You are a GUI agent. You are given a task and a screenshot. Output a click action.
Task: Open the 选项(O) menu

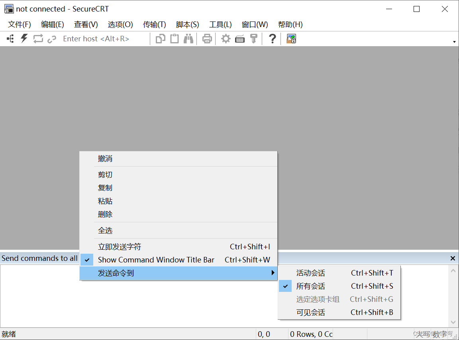coord(120,24)
